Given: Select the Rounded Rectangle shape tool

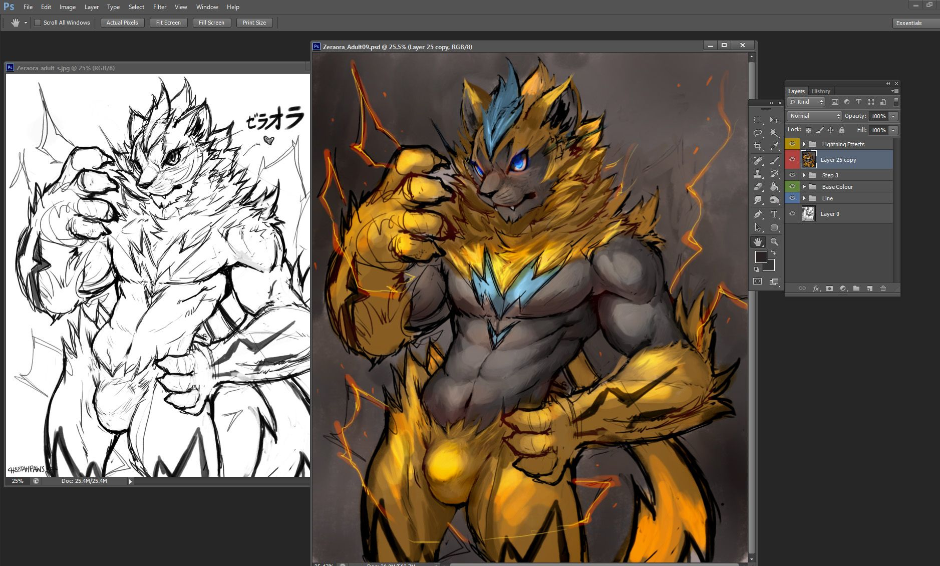Looking at the screenshot, I should 774,227.
